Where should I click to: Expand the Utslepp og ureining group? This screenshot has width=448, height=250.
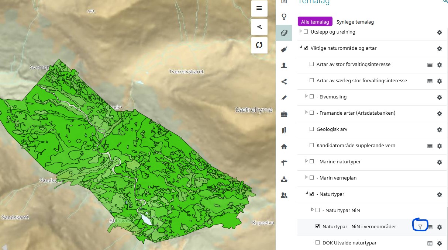click(300, 32)
